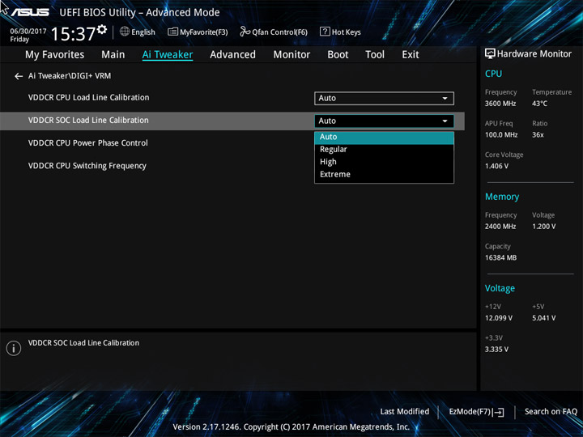Click the 06/30/2017 Friday date

click(x=28, y=35)
